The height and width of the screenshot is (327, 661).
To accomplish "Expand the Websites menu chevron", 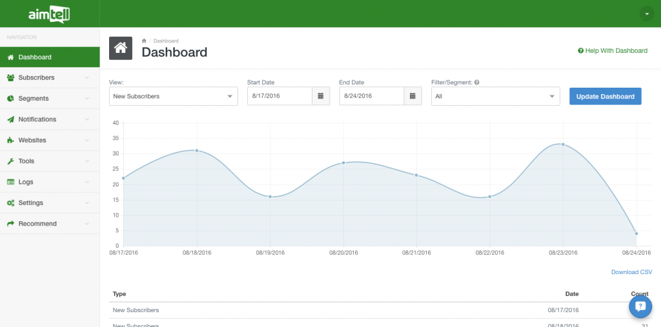I will (87, 141).
